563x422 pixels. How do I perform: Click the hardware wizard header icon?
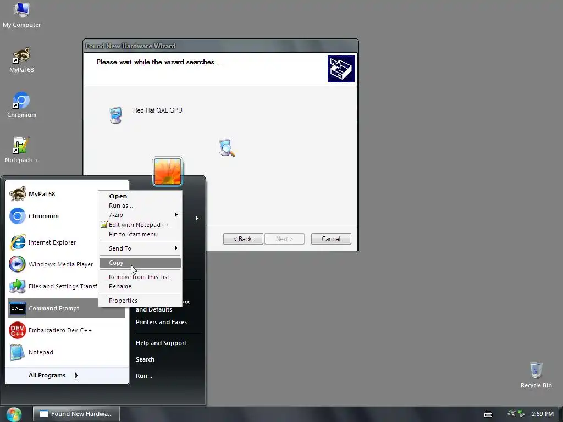click(x=341, y=69)
